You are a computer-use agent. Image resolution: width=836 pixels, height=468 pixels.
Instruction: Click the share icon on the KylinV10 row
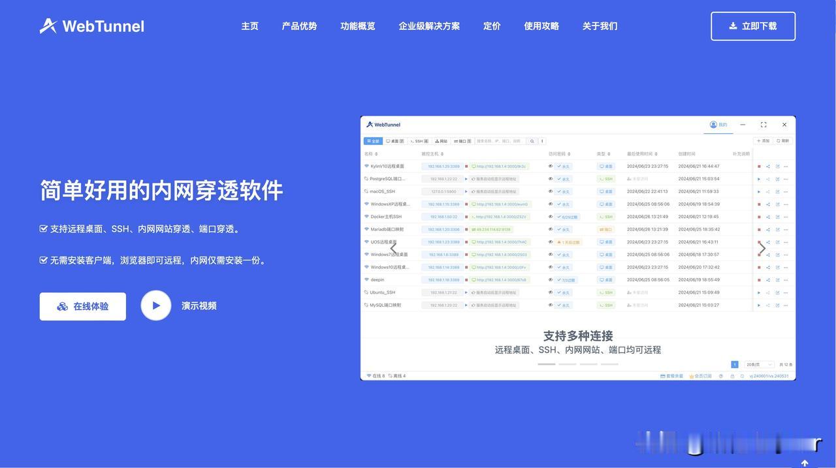[x=768, y=166]
